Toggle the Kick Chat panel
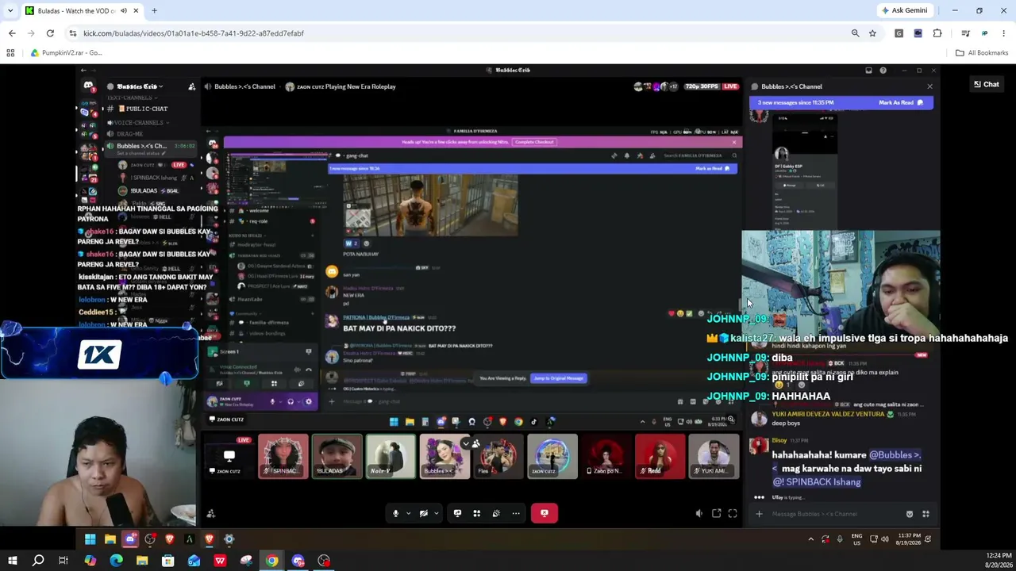This screenshot has width=1016, height=571. (x=987, y=84)
